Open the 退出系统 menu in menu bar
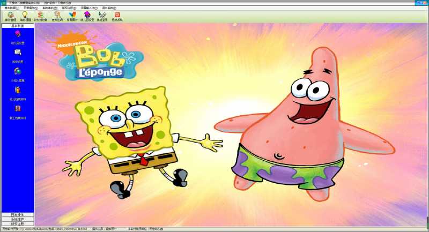Image resolution: width=429 pixels, height=232 pixels. [109, 8]
